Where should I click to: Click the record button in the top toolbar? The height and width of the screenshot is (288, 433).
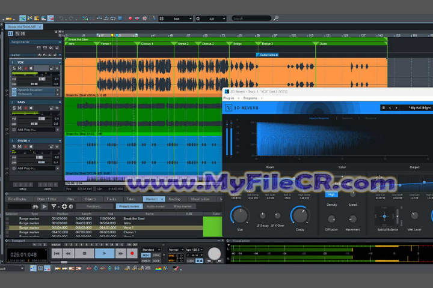[130, 19]
